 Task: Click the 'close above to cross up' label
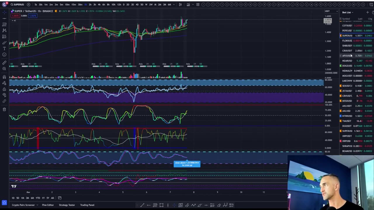click(187, 164)
